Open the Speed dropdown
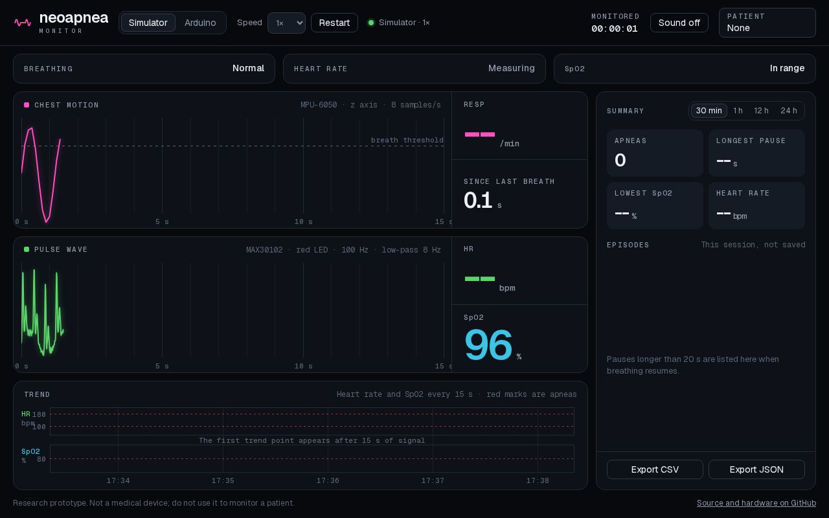The width and height of the screenshot is (829, 518). (x=286, y=23)
